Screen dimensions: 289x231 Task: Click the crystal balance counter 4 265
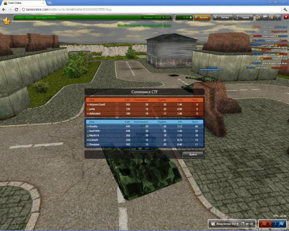[x=184, y=17]
